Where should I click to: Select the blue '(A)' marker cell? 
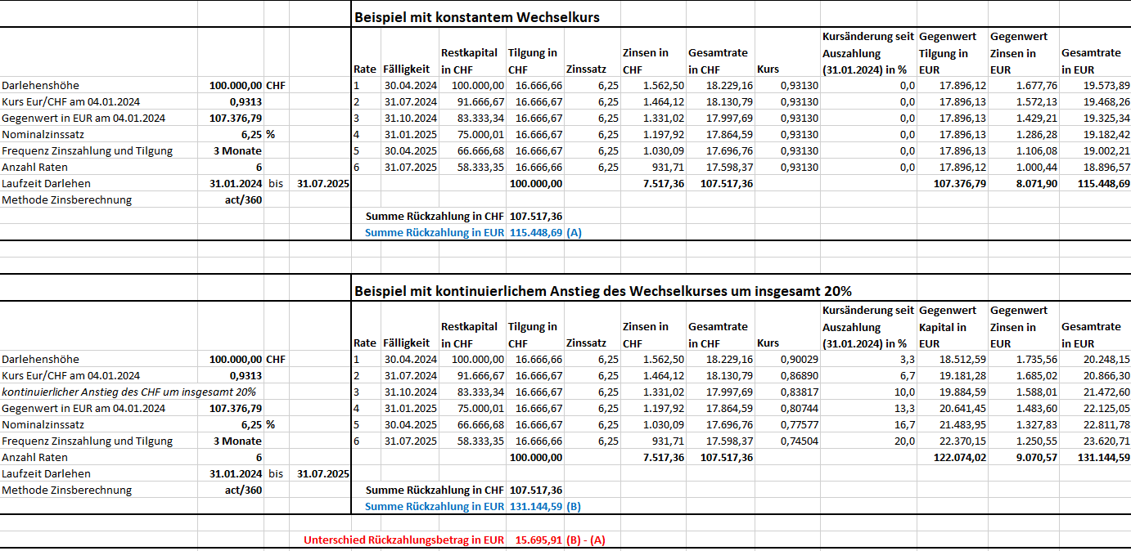(x=574, y=232)
